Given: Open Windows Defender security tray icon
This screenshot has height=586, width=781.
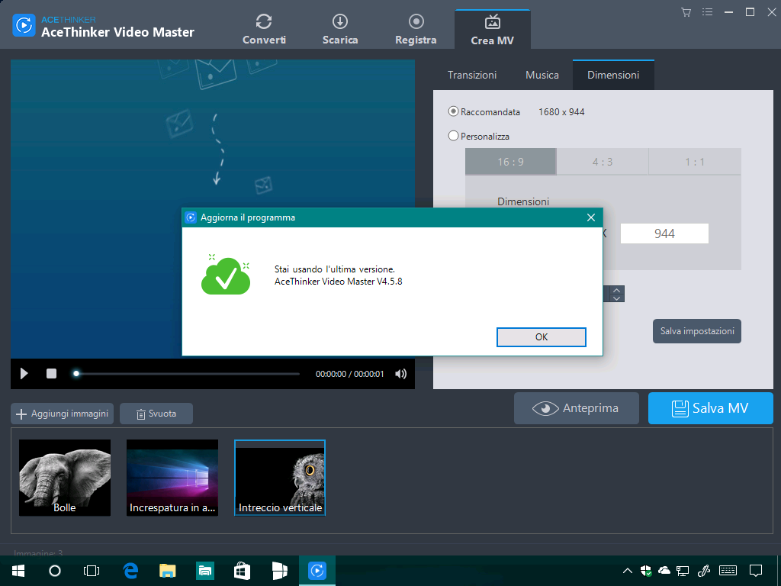Looking at the screenshot, I should pyautogui.click(x=646, y=571).
